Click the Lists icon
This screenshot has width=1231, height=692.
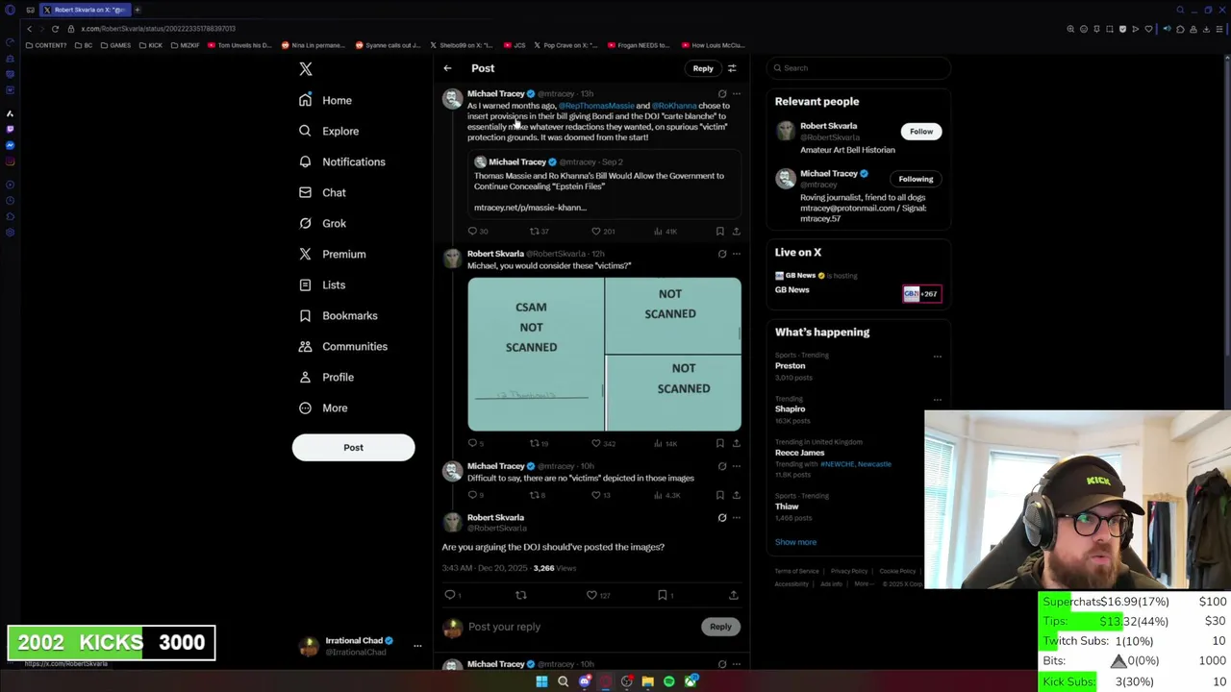tap(305, 284)
